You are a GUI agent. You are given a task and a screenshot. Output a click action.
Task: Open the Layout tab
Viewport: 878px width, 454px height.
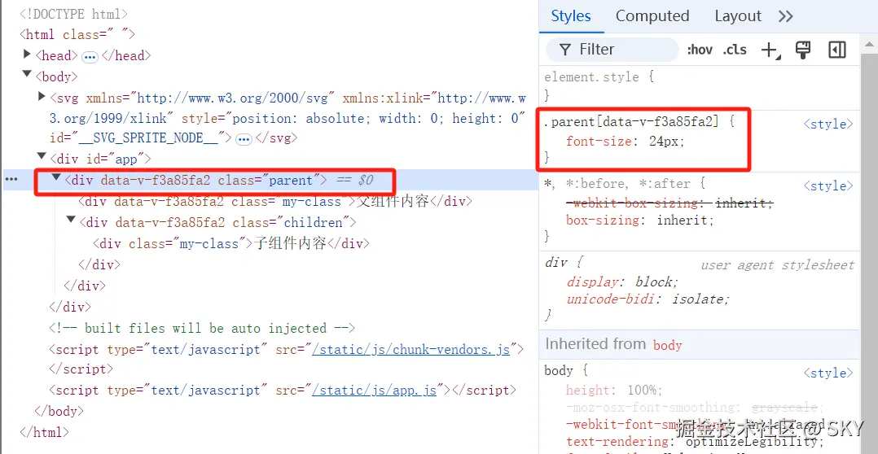(x=738, y=16)
